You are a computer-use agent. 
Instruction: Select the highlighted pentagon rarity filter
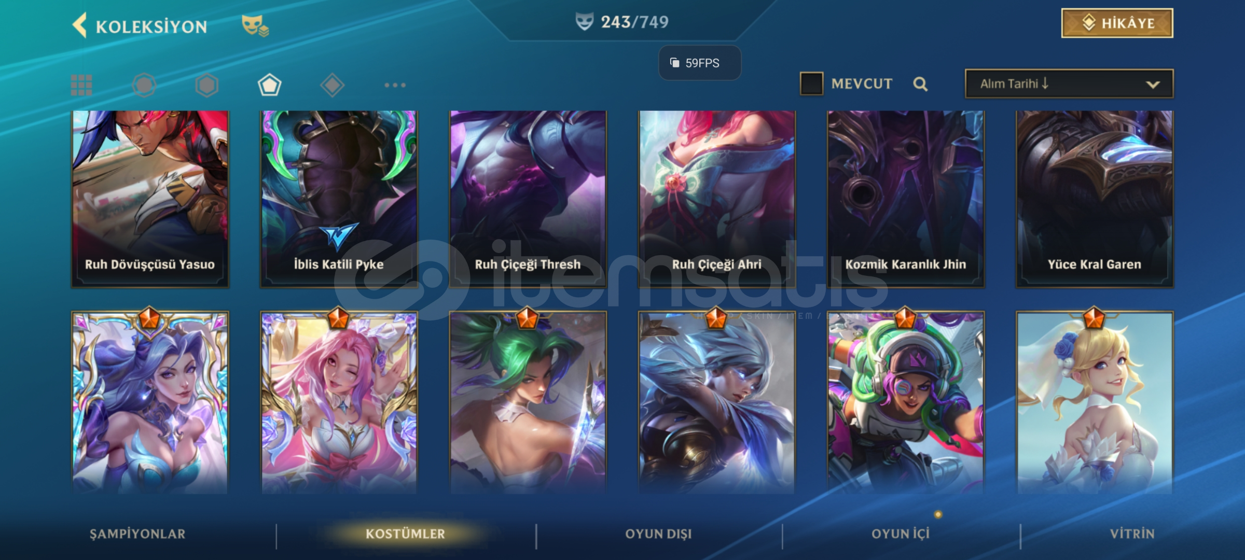click(270, 85)
